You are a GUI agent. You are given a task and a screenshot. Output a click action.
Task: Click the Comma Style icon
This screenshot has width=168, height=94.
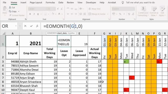(124, 14)
